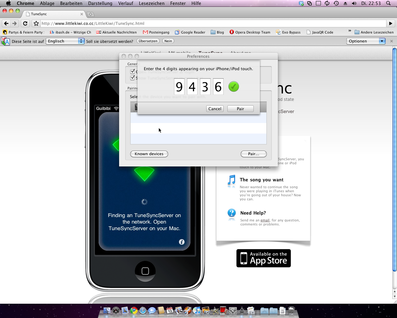Open the Blog bookmarks folder
Viewport: 397px width, 318px height.
click(217, 32)
